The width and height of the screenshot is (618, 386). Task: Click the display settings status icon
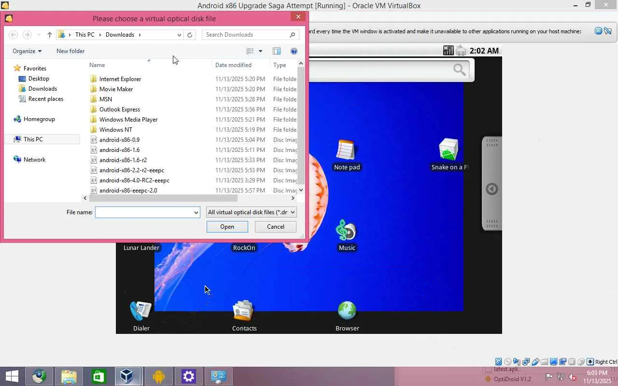tap(554, 361)
